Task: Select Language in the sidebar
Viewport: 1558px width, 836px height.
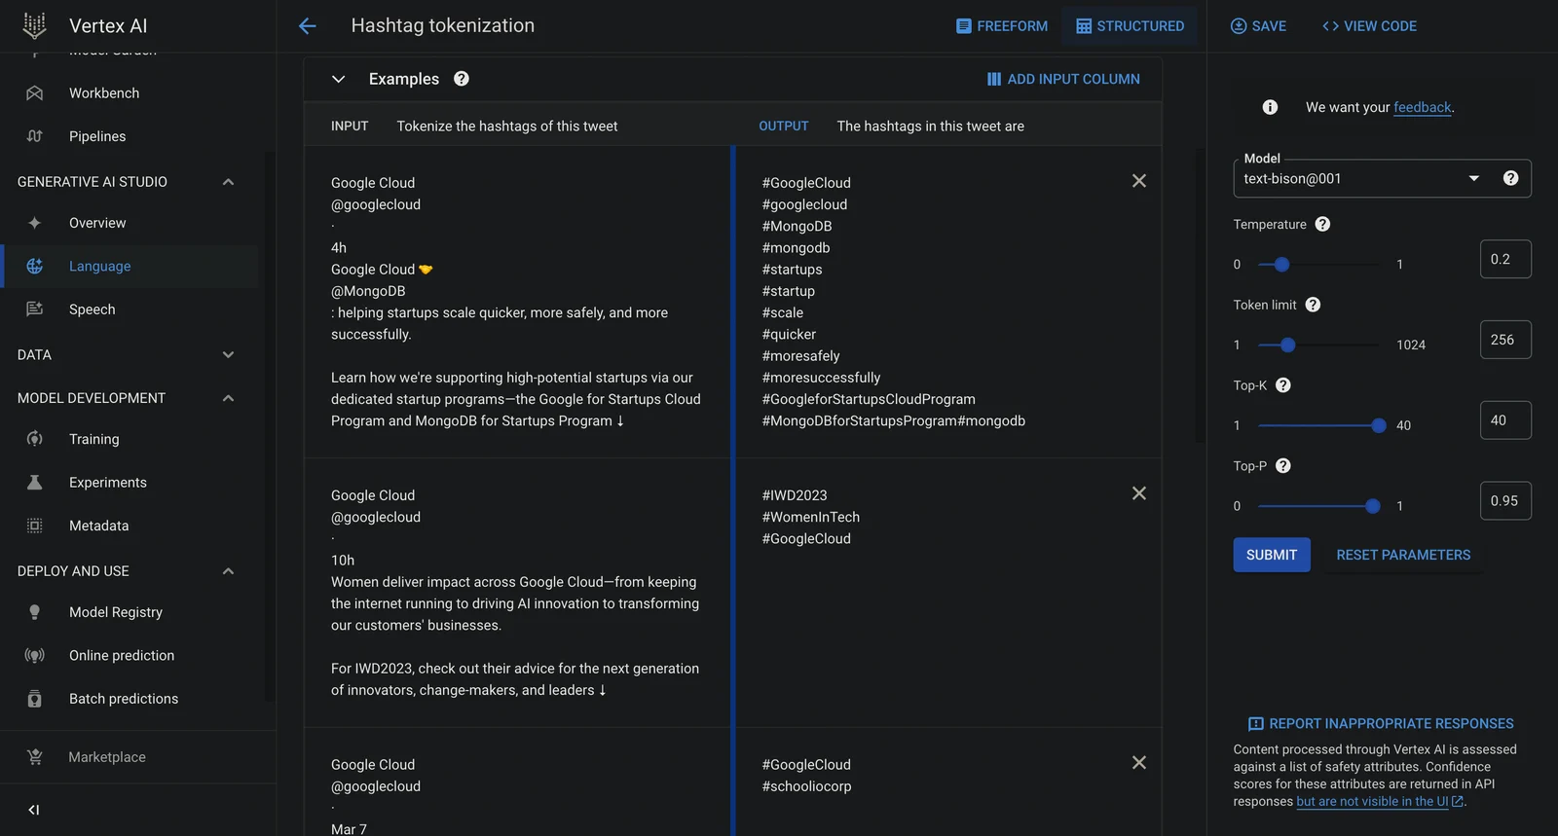Action: (99, 266)
